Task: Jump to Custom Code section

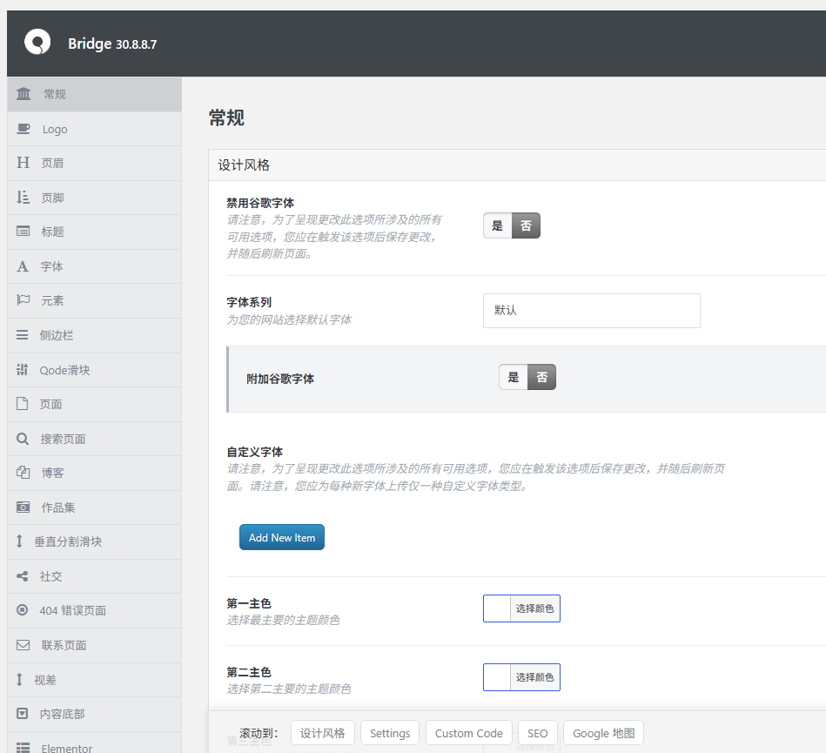Action: pos(469,733)
